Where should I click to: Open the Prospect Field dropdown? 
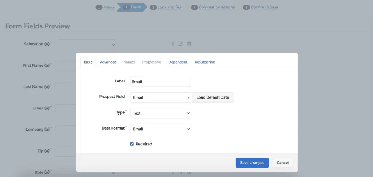coord(161,97)
